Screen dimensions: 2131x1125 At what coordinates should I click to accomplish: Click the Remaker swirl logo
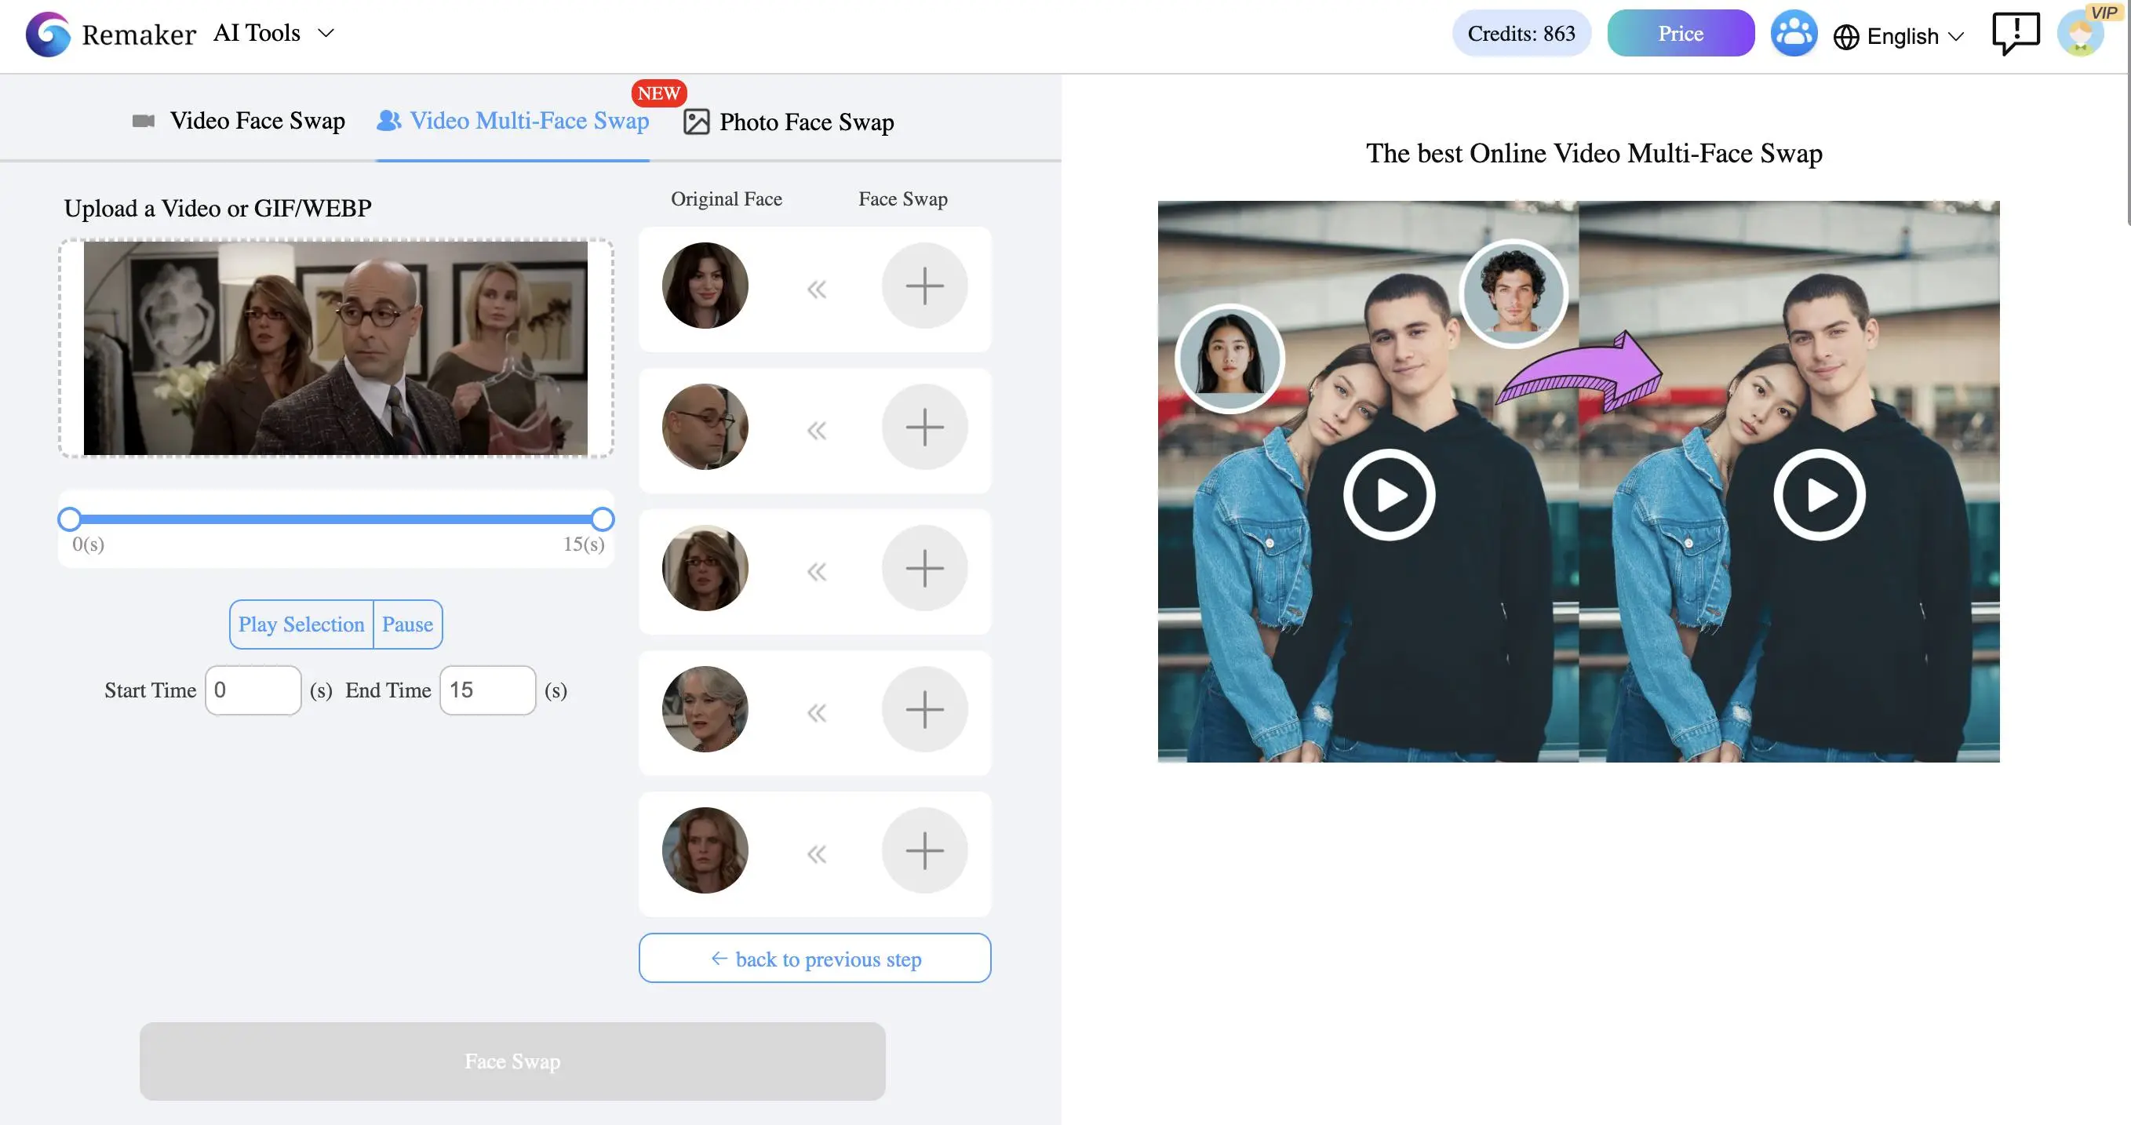[48, 34]
